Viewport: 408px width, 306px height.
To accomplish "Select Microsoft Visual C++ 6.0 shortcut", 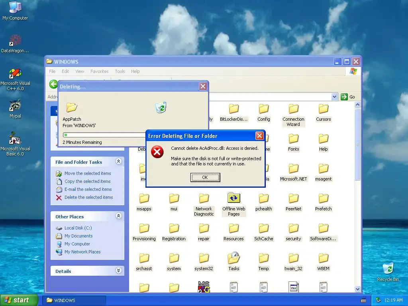I will [x=15, y=79].
